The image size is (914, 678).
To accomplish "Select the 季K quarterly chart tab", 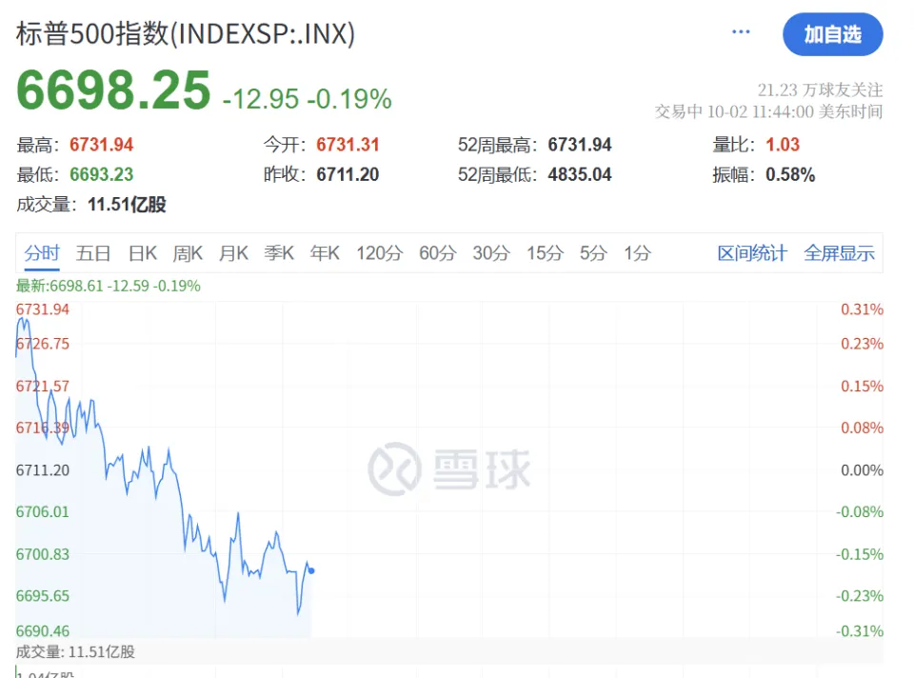I will click(x=279, y=253).
